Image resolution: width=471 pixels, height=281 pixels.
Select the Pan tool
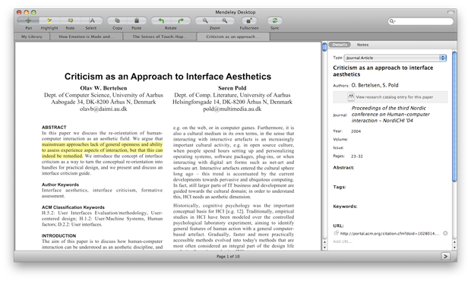click(x=28, y=21)
